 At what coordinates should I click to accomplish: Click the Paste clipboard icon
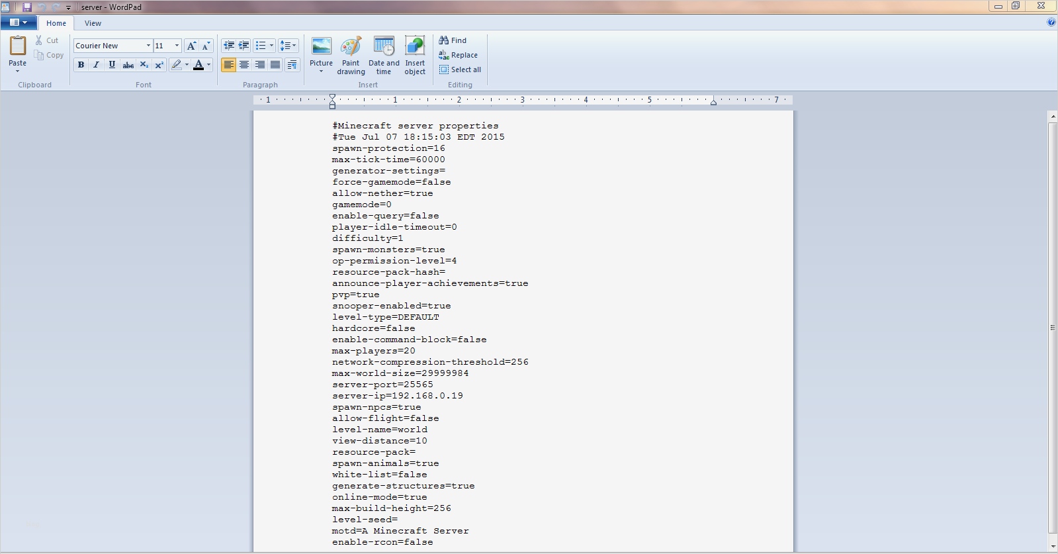[18, 46]
